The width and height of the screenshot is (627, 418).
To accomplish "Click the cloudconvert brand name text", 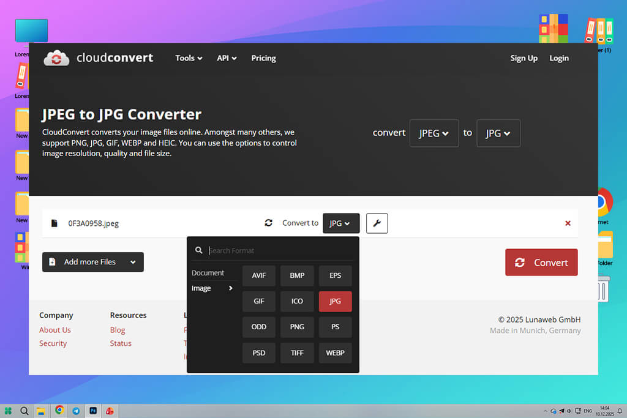I will [115, 58].
